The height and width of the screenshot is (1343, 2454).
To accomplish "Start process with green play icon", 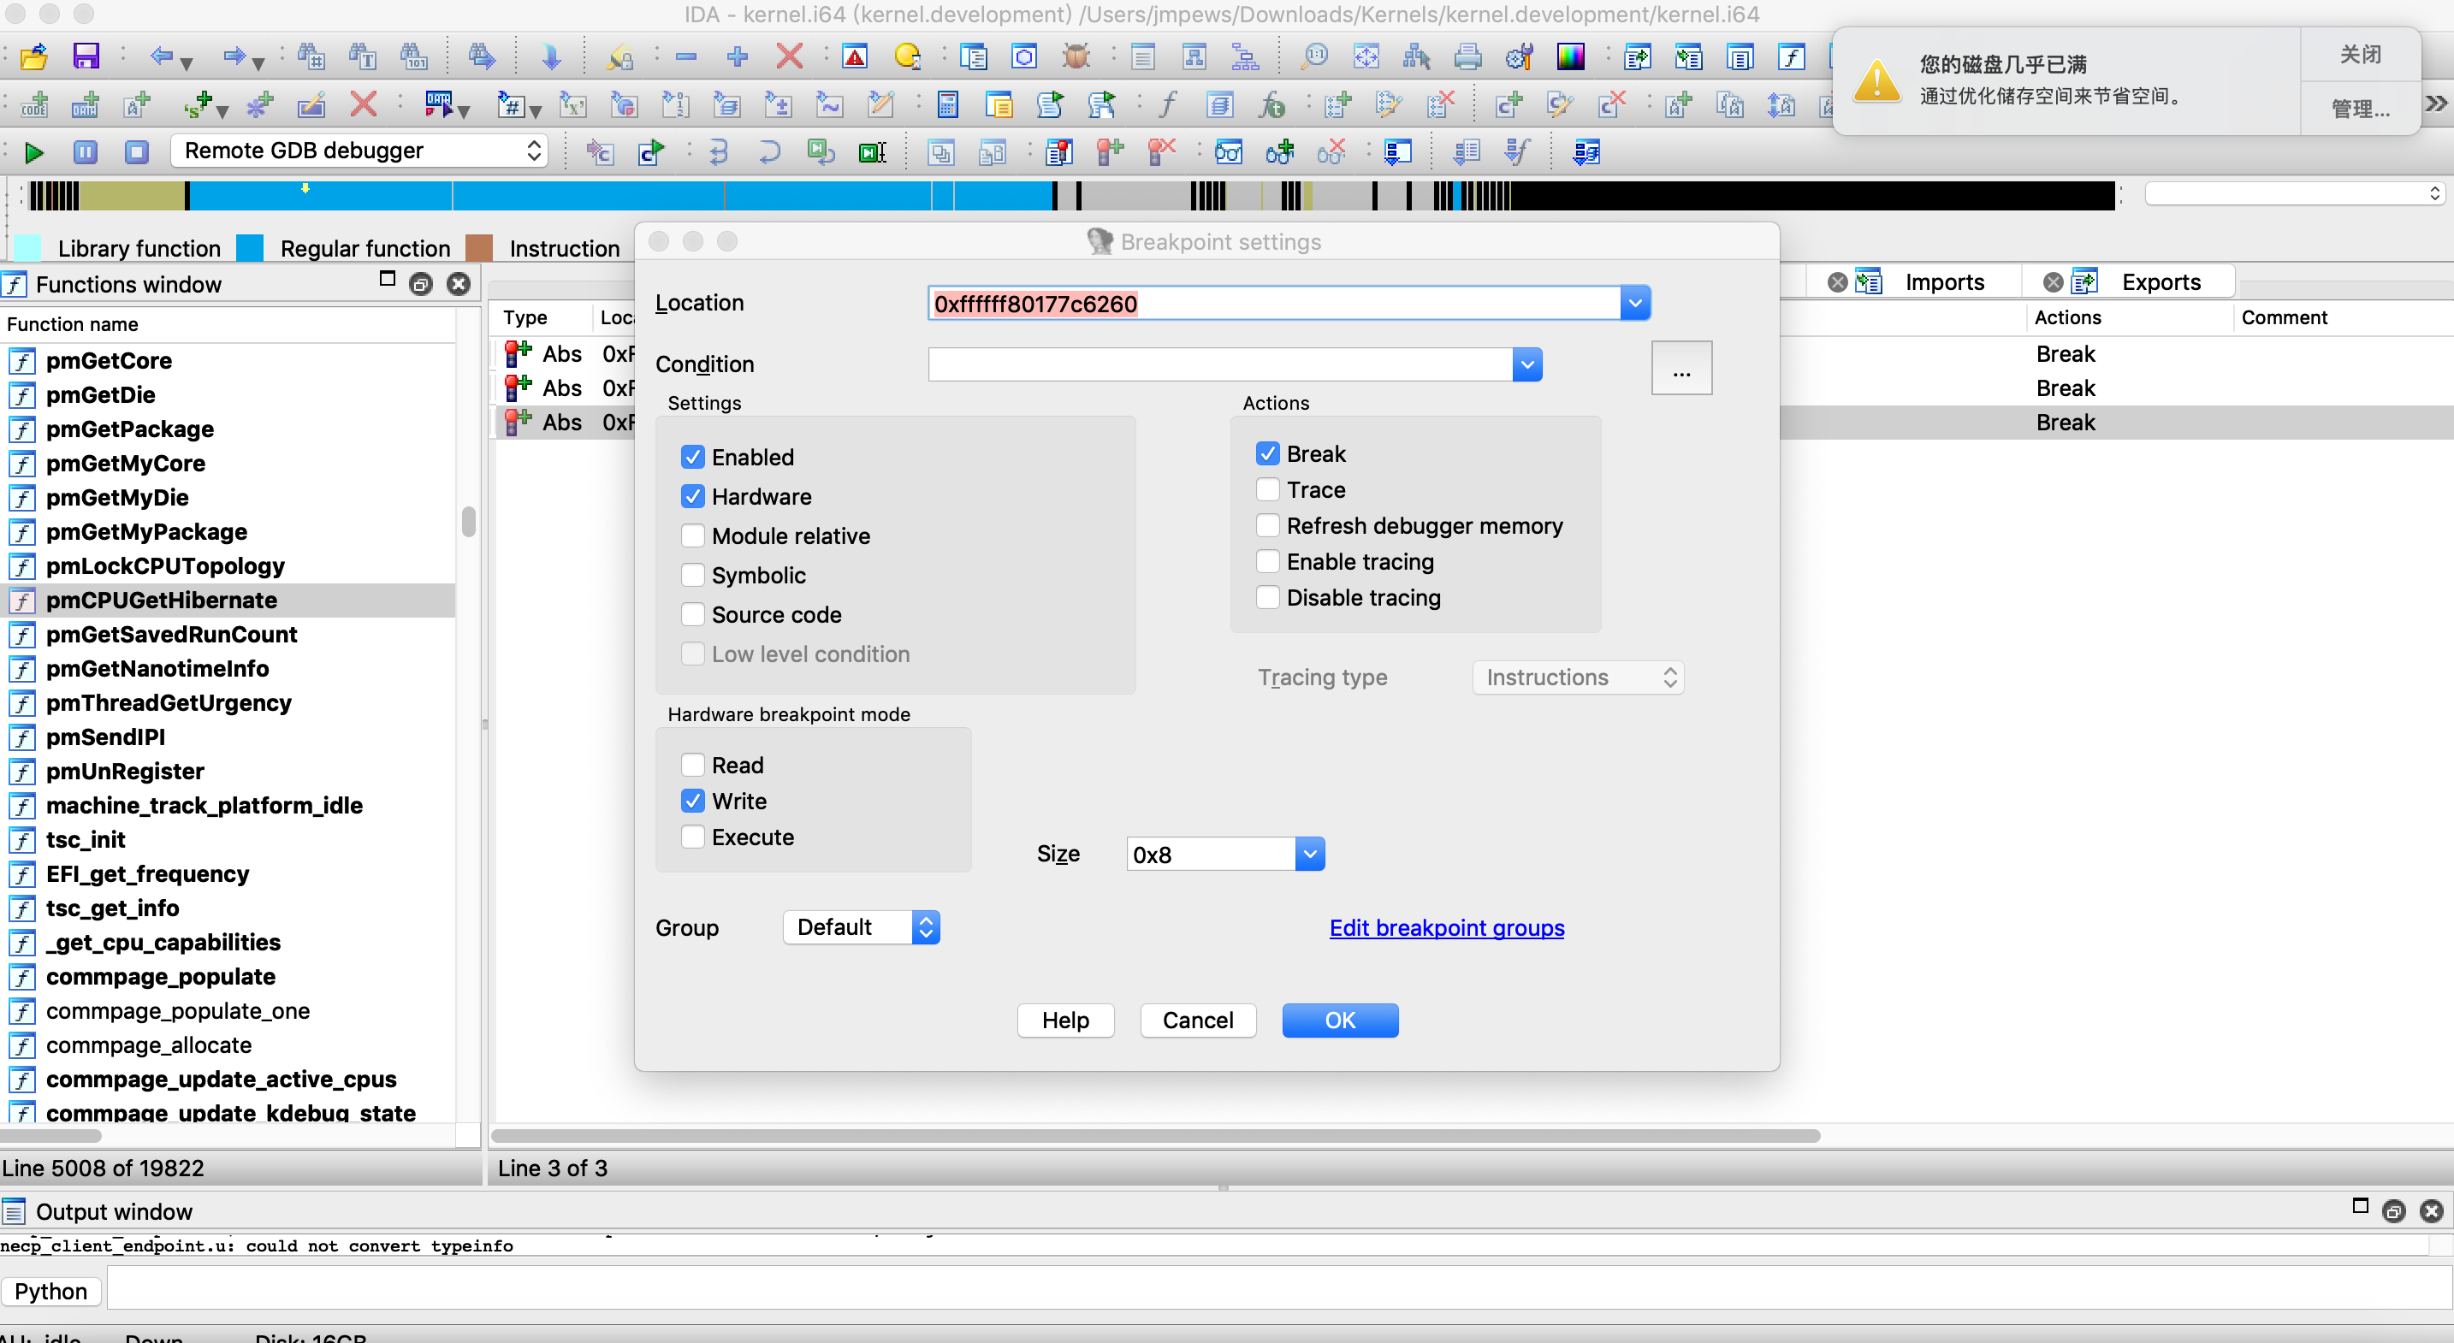I will tap(34, 151).
